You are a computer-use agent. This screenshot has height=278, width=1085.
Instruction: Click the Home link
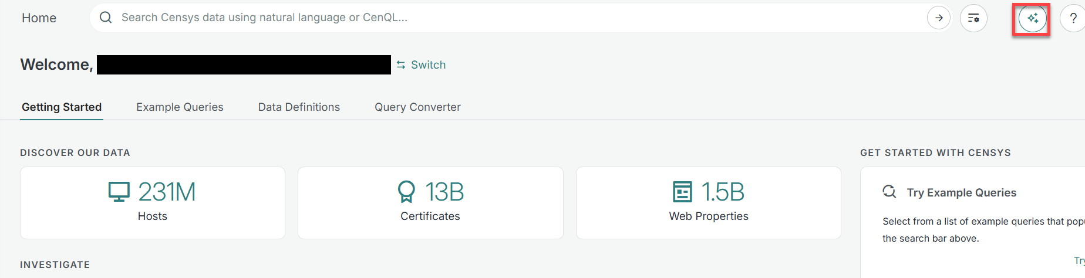click(39, 18)
